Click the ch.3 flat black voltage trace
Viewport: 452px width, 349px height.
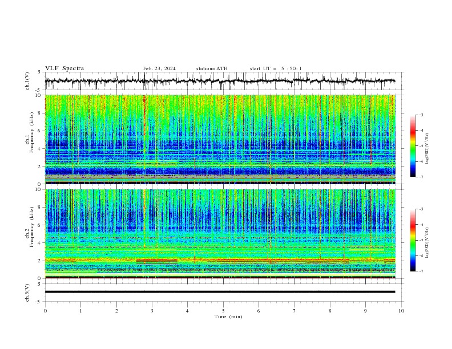pyautogui.click(x=220, y=292)
